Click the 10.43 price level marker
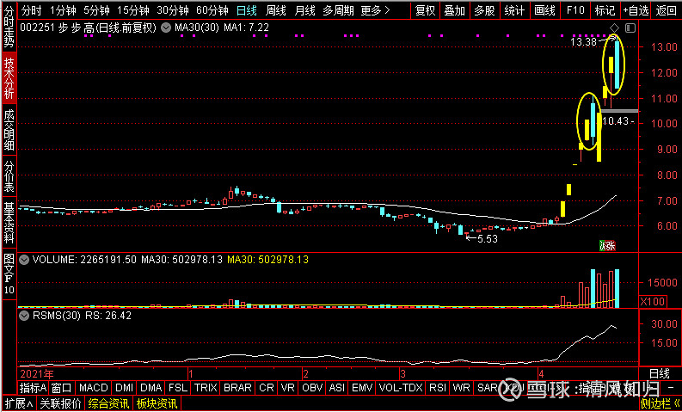 click(x=617, y=121)
